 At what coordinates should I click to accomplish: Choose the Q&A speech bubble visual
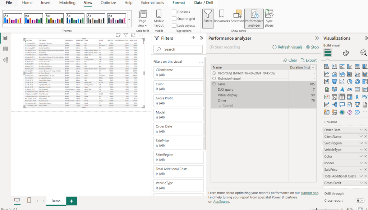click(342, 105)
